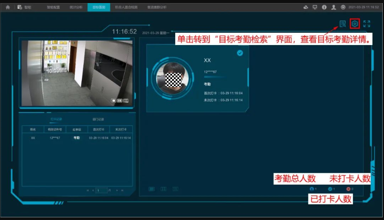Viewport: 384px width, 220px height.
Task: Switch video to single-pane layout
Action: tap(114, 101)
